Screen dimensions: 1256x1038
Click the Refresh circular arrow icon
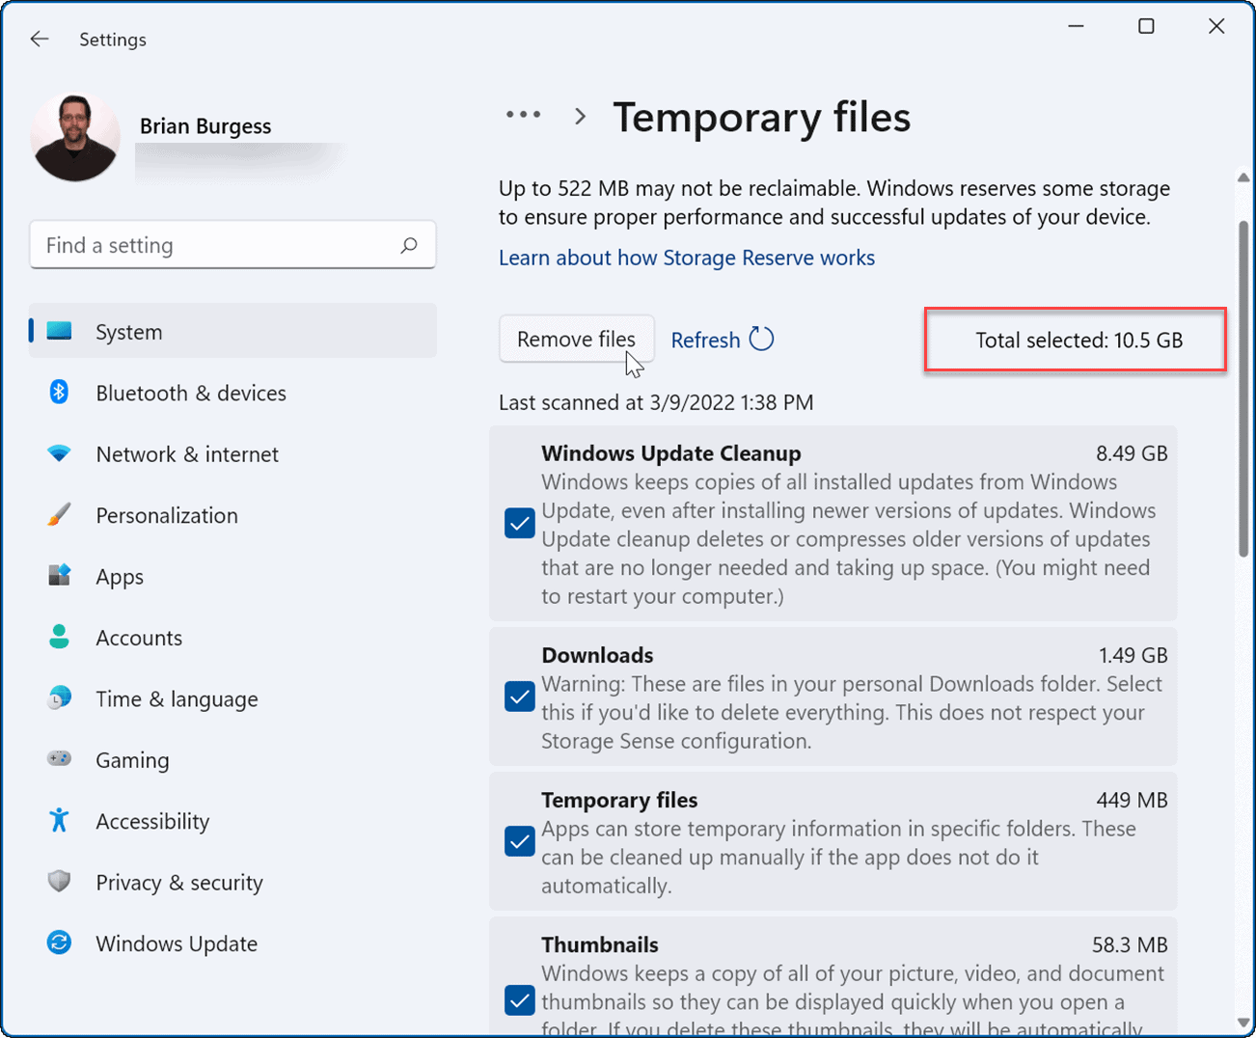click(x=761, y=339)
